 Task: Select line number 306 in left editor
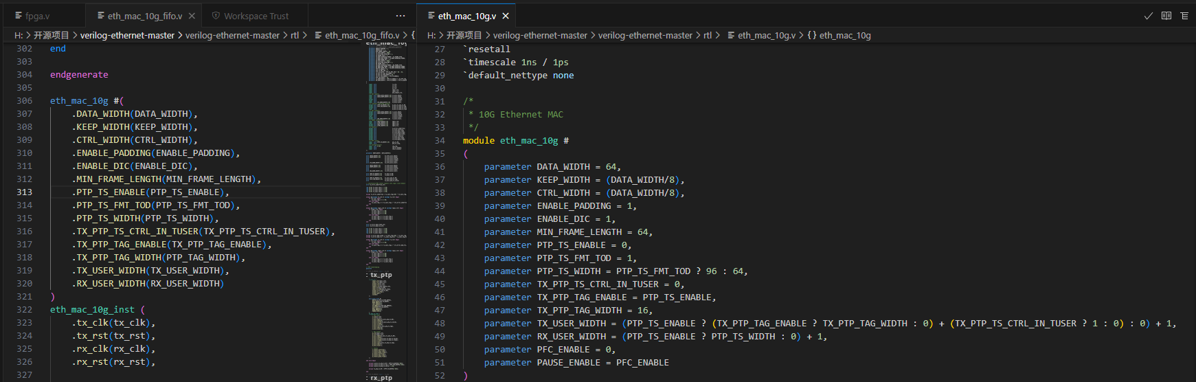pos(24,101)
